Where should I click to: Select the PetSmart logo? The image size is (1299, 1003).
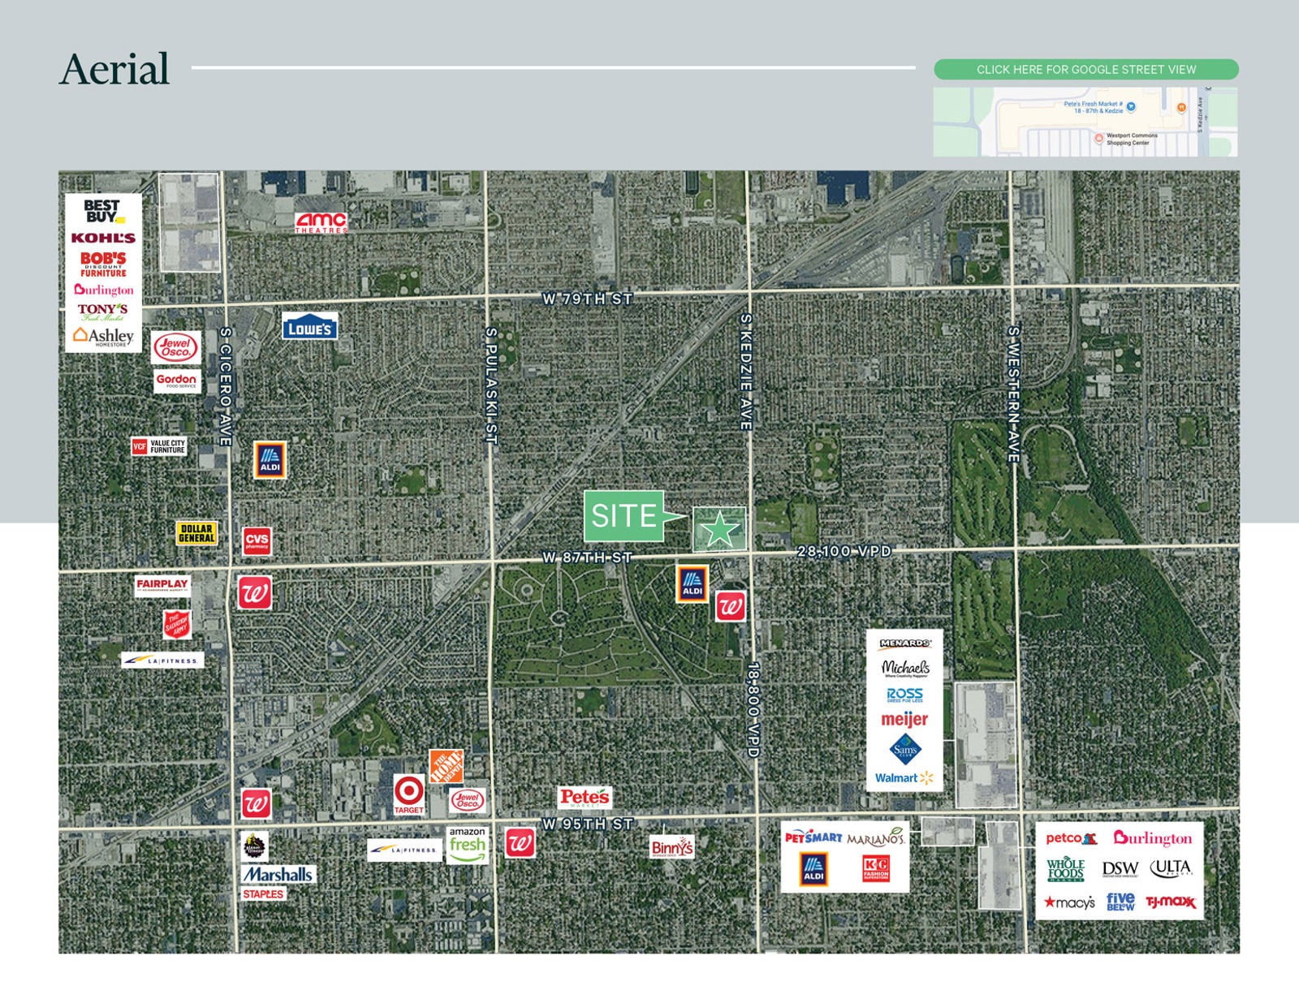[813, 837]
